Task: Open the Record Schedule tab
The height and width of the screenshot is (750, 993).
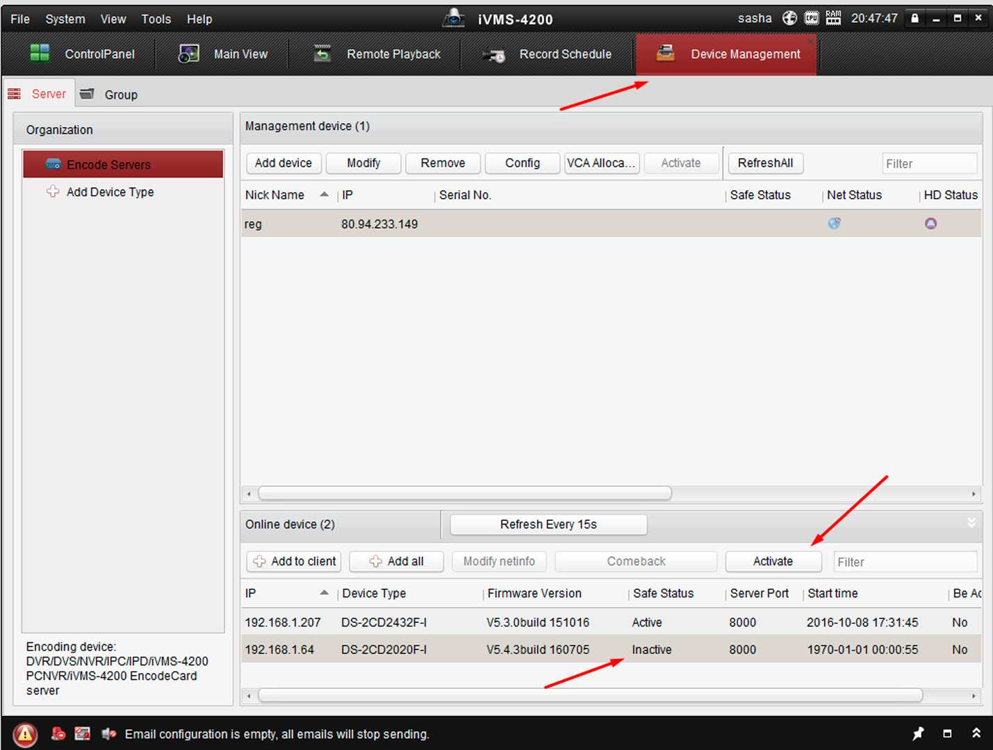Action: [548, 53]
